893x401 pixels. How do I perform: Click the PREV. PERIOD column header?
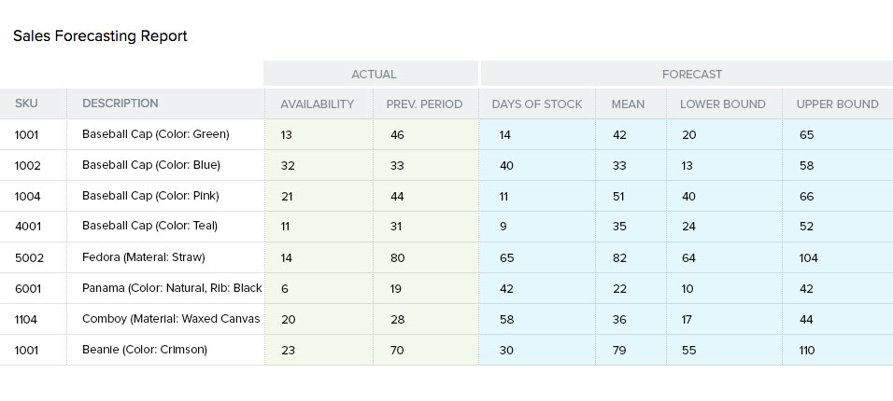424,104
